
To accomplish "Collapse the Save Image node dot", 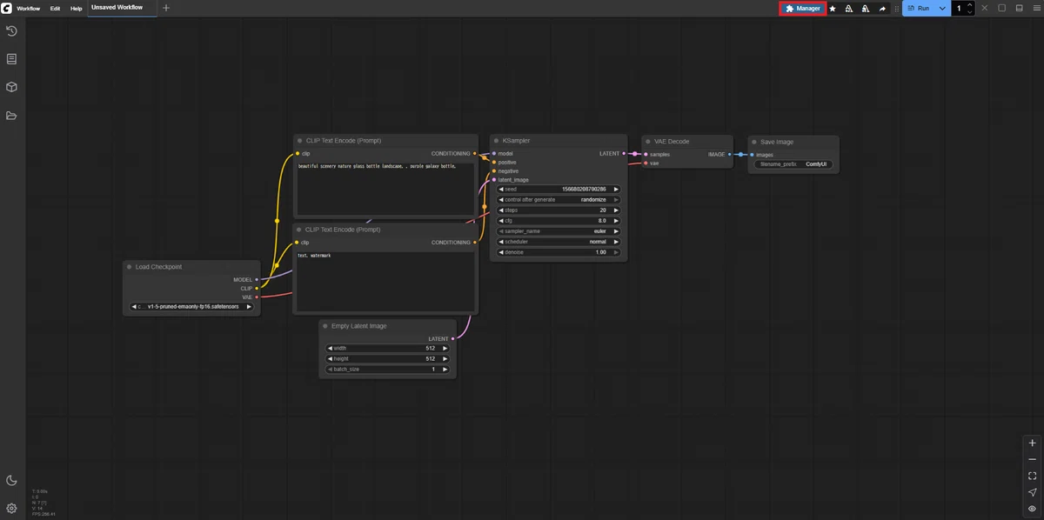I will (753, 142).
